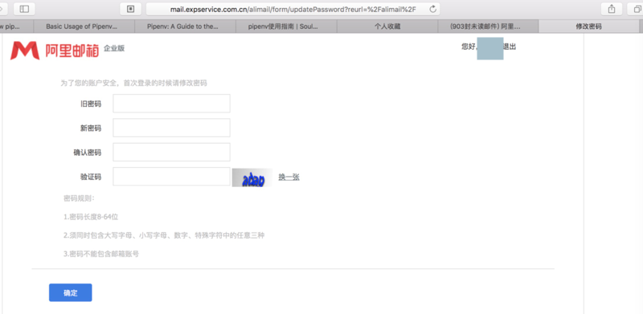
Task: Focus the 新密码 input field
Action: 171,128
